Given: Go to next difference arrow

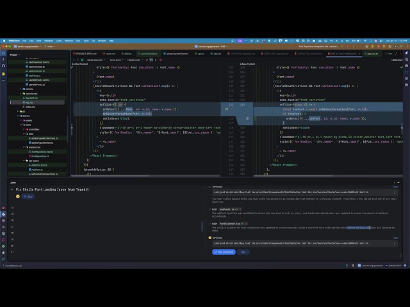Looking at the screenshot, I should [x=78, y=59].
